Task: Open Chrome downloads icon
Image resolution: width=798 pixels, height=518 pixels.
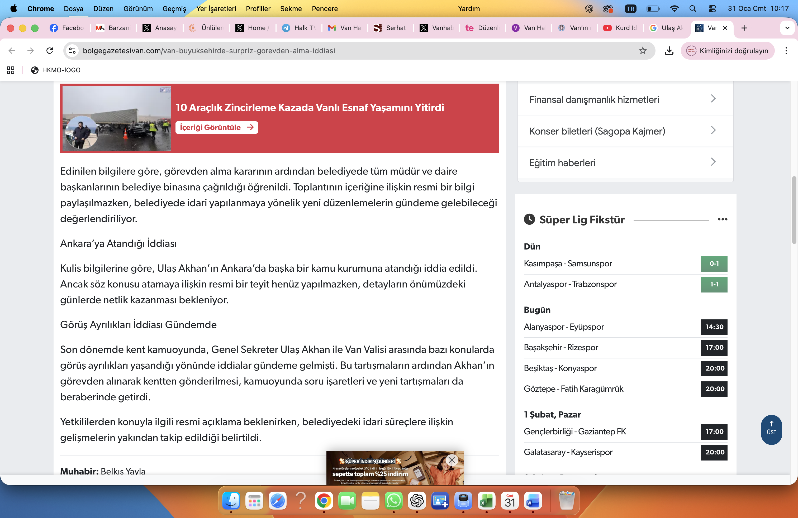Action: [669, 51]
